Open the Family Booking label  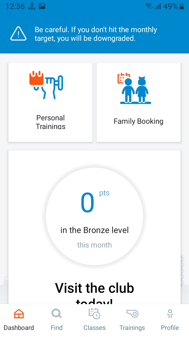pyautogui.click(x=138, y=121)
